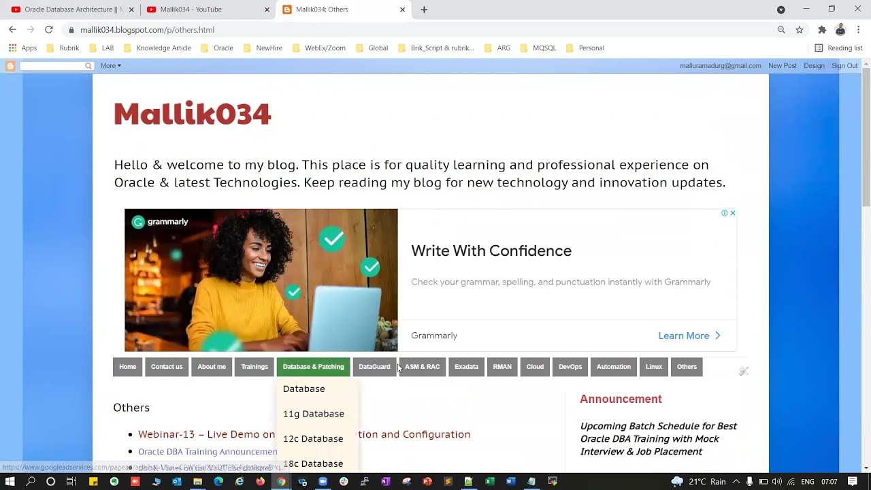
Task: Open the MQSQL bookmarks folder
Action: coord(538,48)
